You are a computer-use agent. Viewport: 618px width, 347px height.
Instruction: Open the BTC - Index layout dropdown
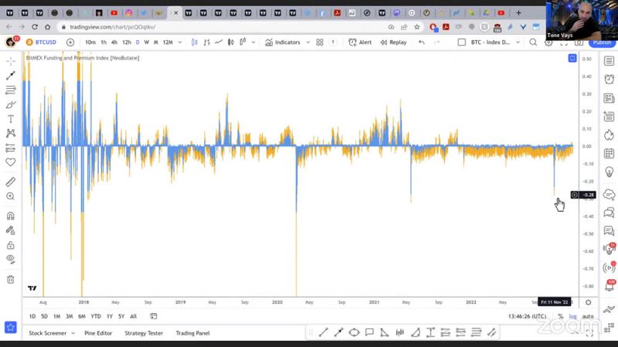tap(491, 43)
